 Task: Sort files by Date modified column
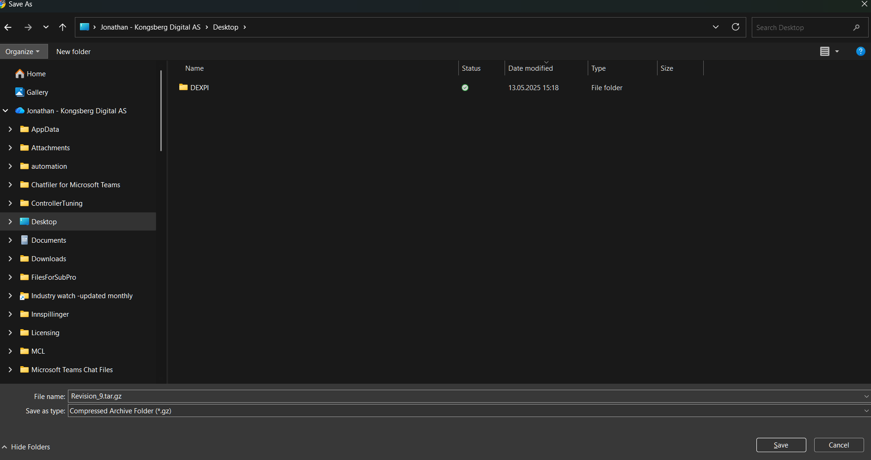[x=530, y=68]
